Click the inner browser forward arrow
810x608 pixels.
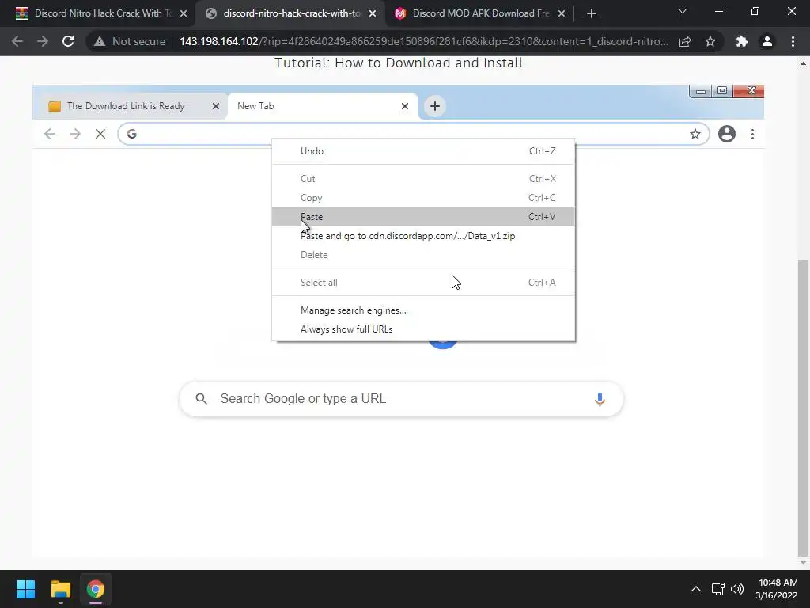coord(75,134)
